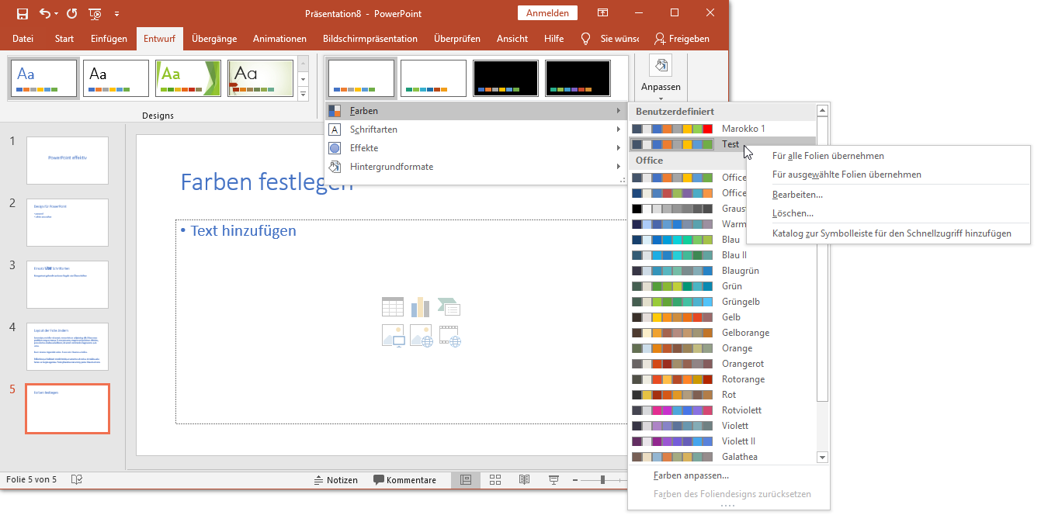
Task: Click the Redo/Repeat icon
Action: 71,13
